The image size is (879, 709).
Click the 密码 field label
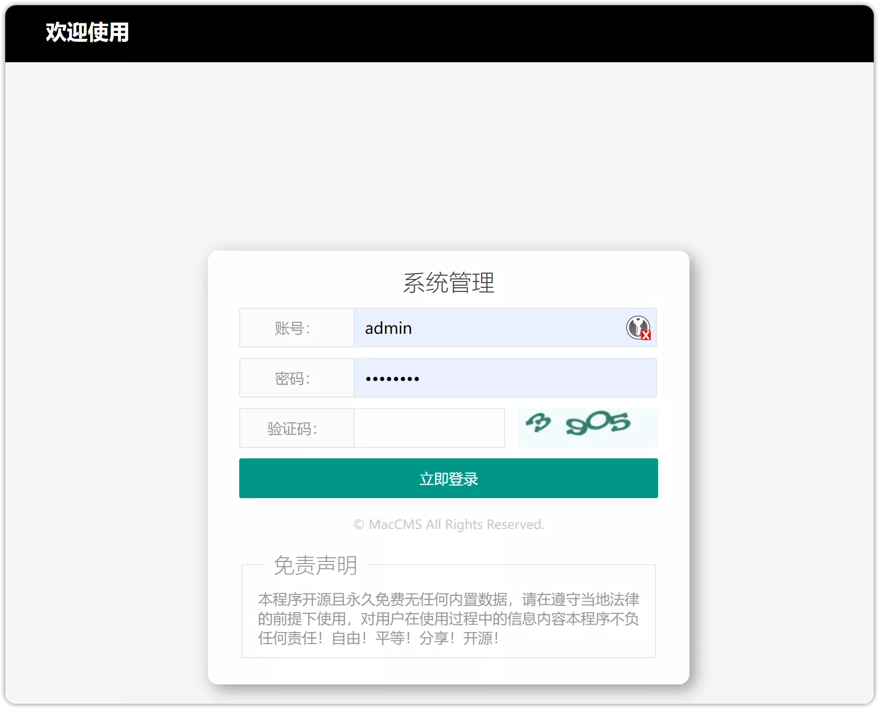(293, 378)
